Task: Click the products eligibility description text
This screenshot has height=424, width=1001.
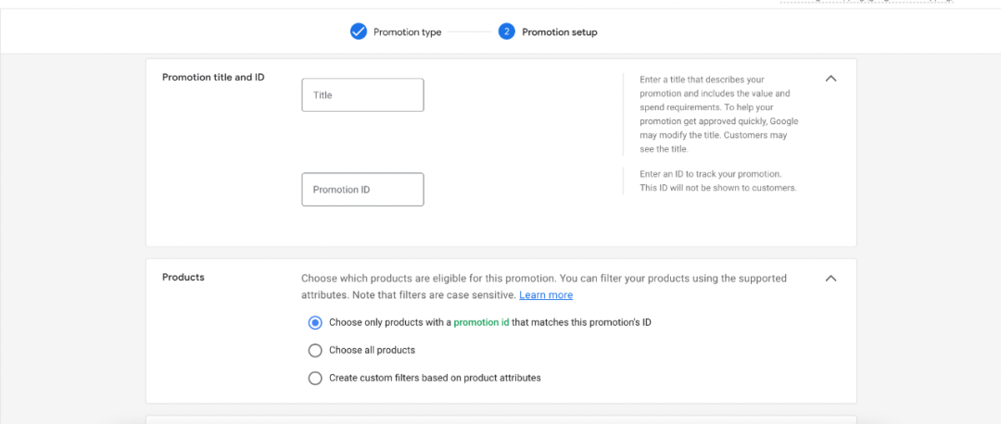Action: click(x=543, y=279)
